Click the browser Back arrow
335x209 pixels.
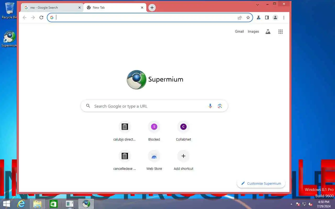coord(25,18)
